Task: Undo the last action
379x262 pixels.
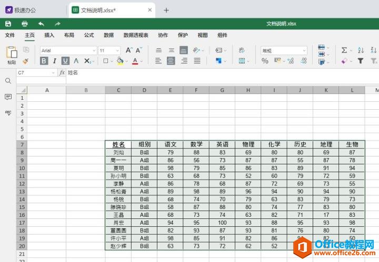Action: [41, 24]
